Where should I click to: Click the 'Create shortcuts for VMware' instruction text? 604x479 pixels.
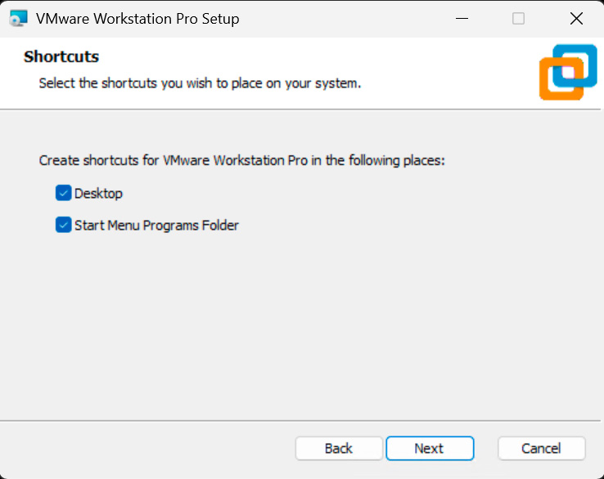(241, 160)
